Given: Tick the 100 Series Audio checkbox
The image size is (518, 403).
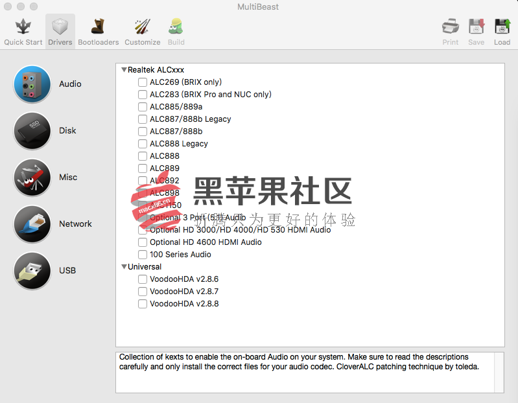Looking at the screenshot, I should tap(143, 255).
